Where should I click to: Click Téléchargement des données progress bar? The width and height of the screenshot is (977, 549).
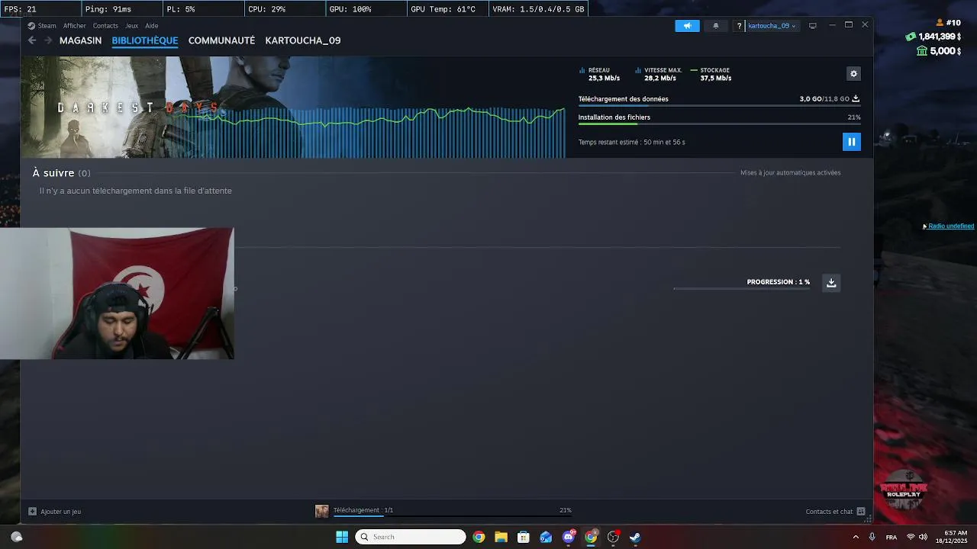point(719,106)
